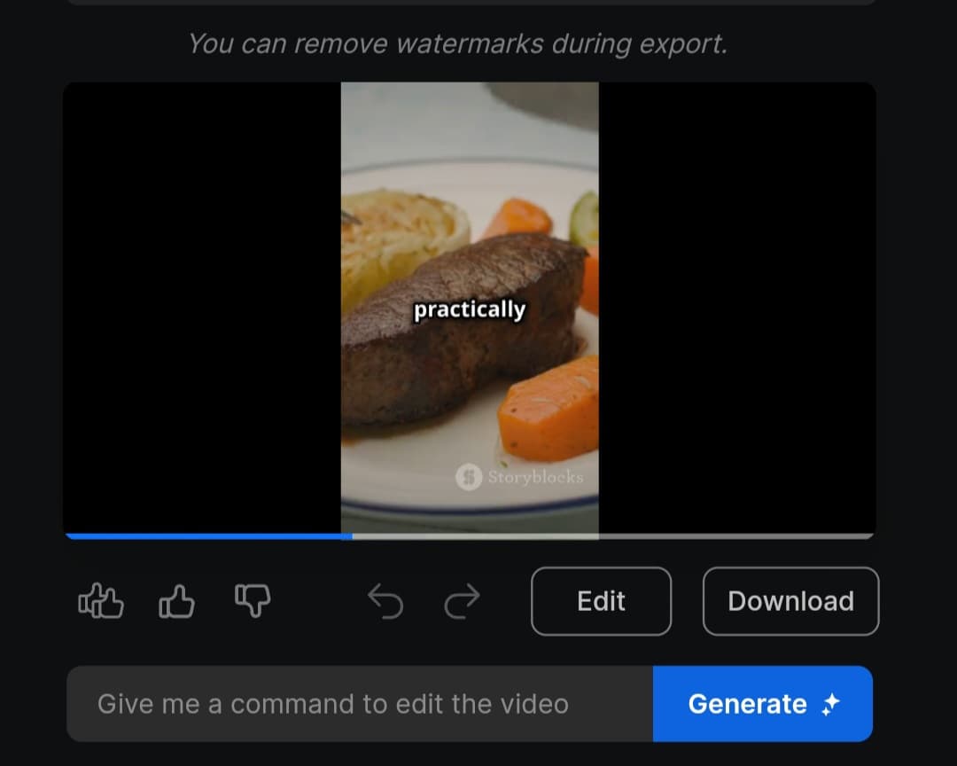Click the sparkle icon on Generate

(x=830, y=705)
